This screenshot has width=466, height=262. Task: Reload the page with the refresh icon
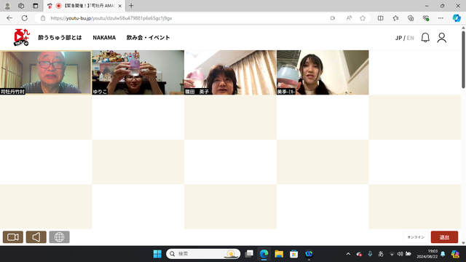[25, 18]
